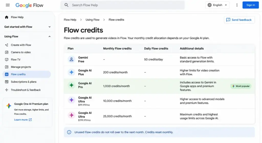Click the breadcrumb chevron after Flow Help
Screen dimensions: 262x143
pos(81,20)
